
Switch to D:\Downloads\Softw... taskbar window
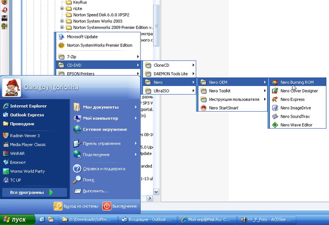88,220
